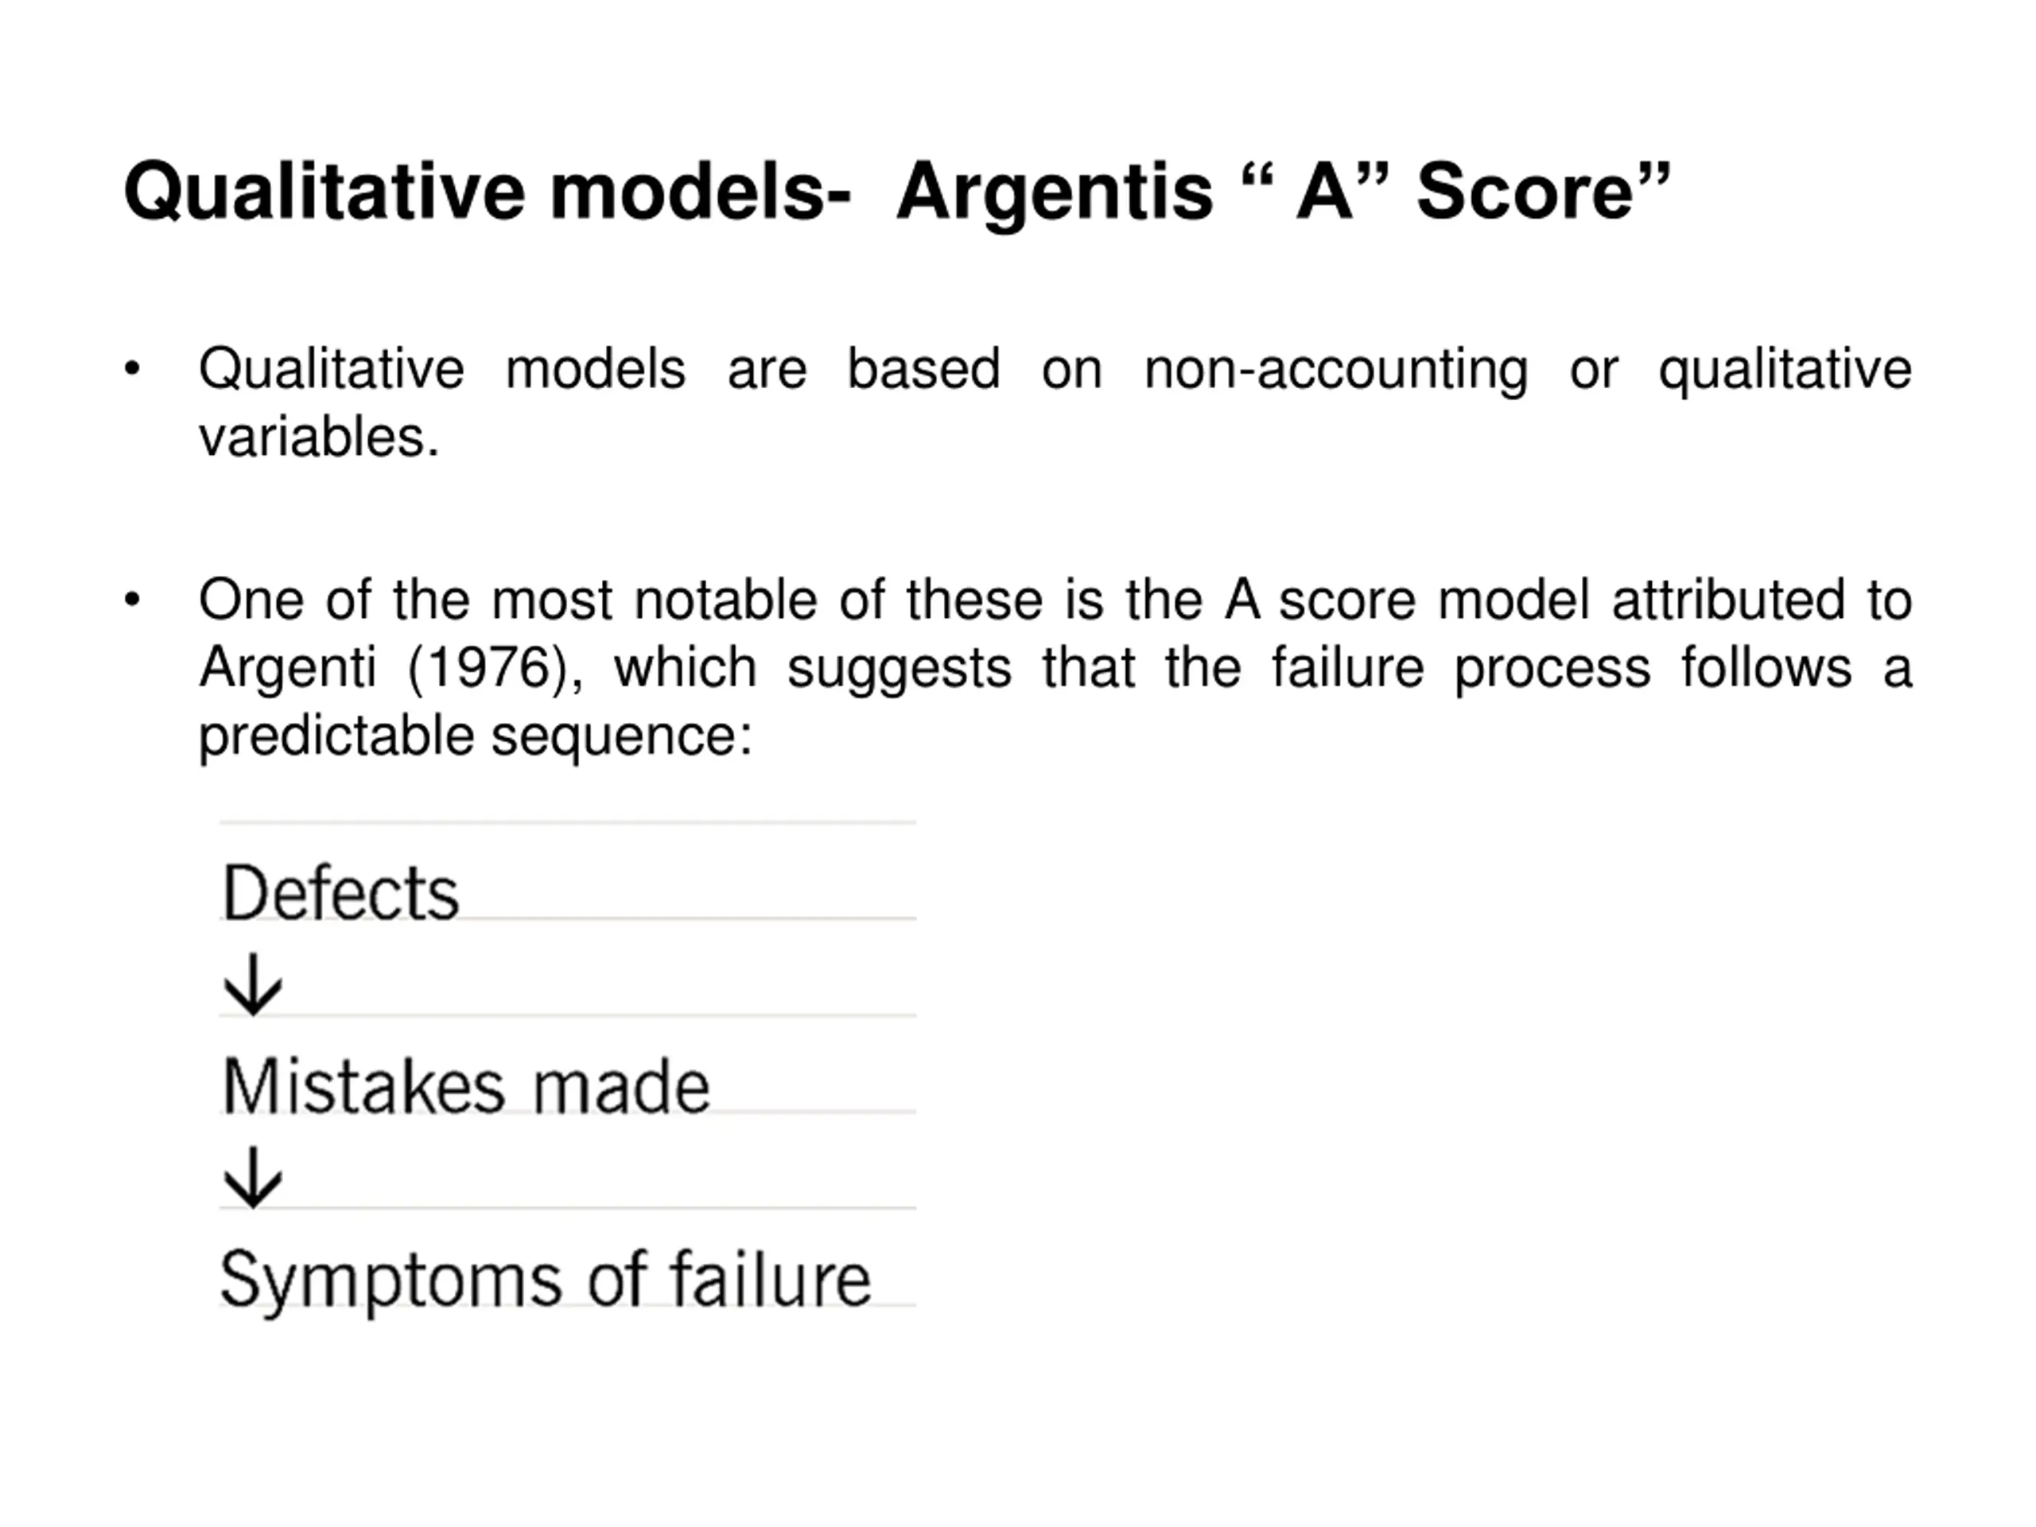
Task: Click 'predictable sequence:' text
Action: pyautogui.click(x=476, y=737)
